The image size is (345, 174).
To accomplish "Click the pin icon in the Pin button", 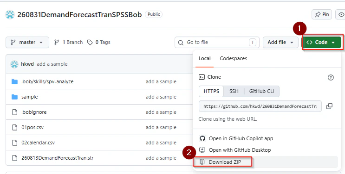I will pyautogui.click(x=318, y=14).
